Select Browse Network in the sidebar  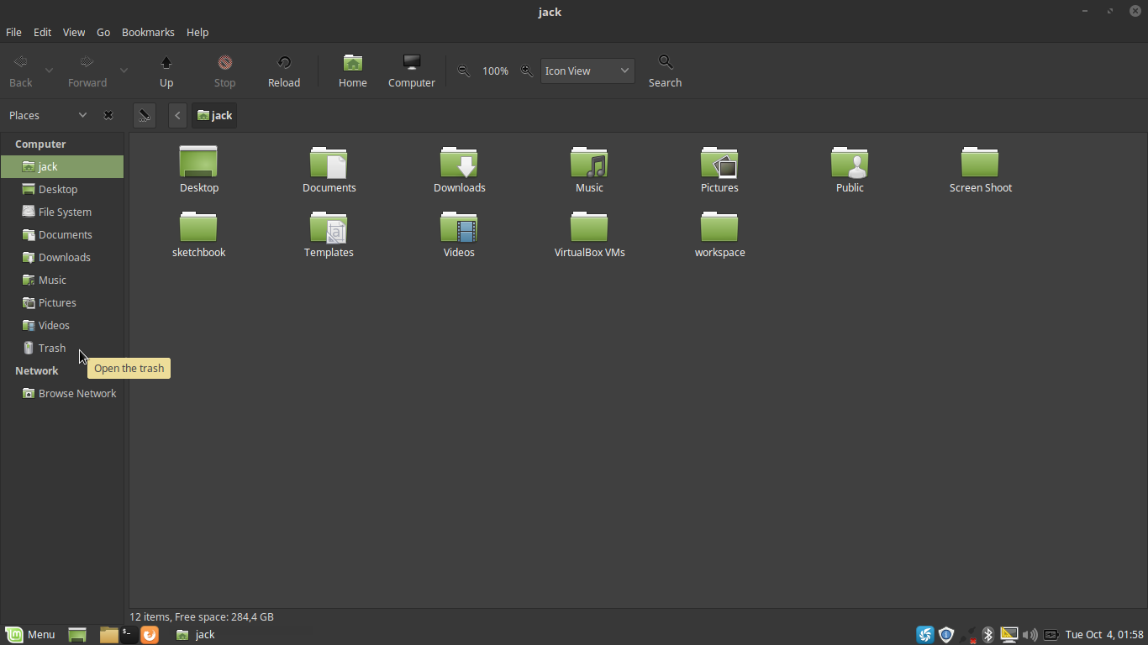62,393
